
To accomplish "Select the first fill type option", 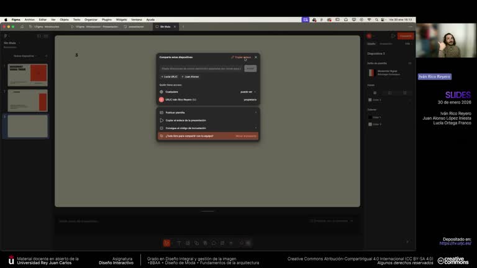I will pyautogui.click(x=375, y=92).
